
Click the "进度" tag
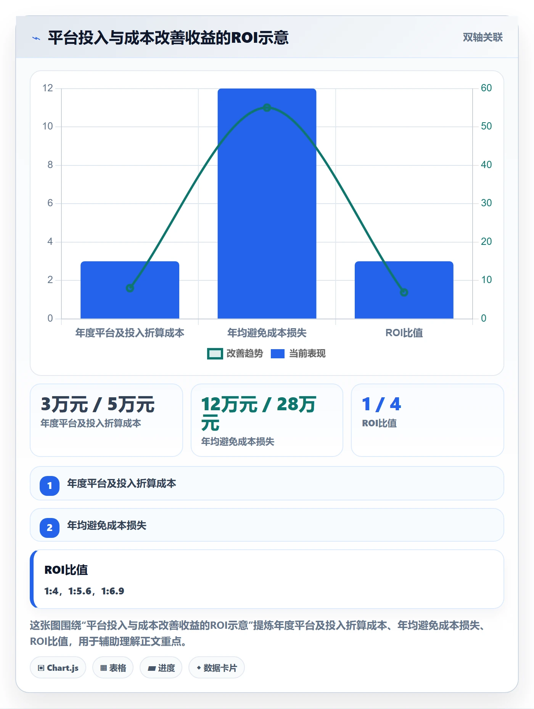point(161,668)
